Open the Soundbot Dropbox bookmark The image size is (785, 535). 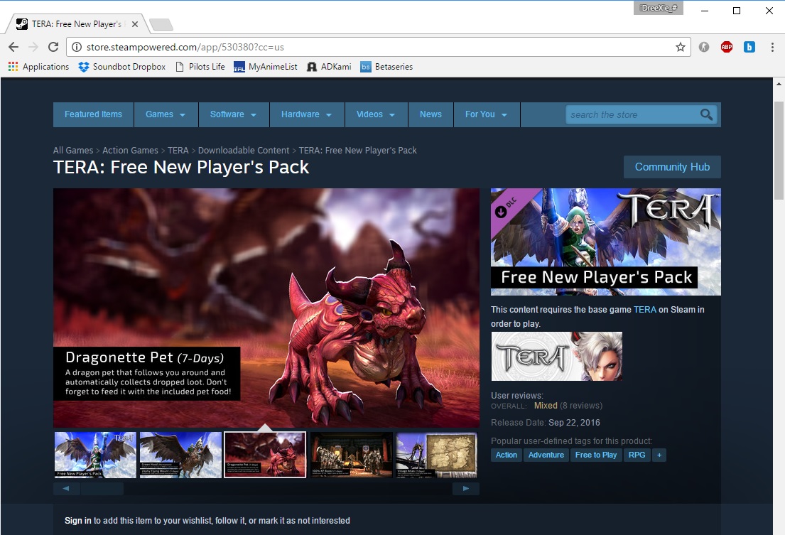(x=122, y=67)
